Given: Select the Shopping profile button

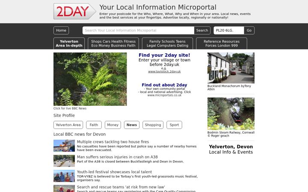Looking at the screenshot, I should pos(153,125).
